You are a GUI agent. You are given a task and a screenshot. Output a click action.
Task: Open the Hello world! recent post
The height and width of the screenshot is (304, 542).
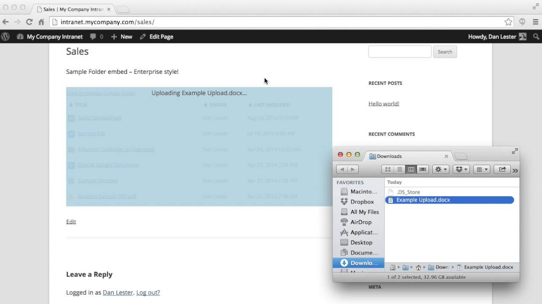point(384,103)
